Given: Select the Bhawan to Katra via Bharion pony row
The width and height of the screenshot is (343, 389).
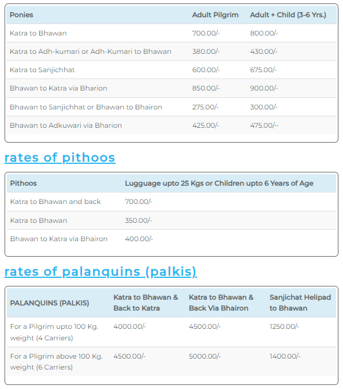Looking at the screenshot, I should click(171, 88).
